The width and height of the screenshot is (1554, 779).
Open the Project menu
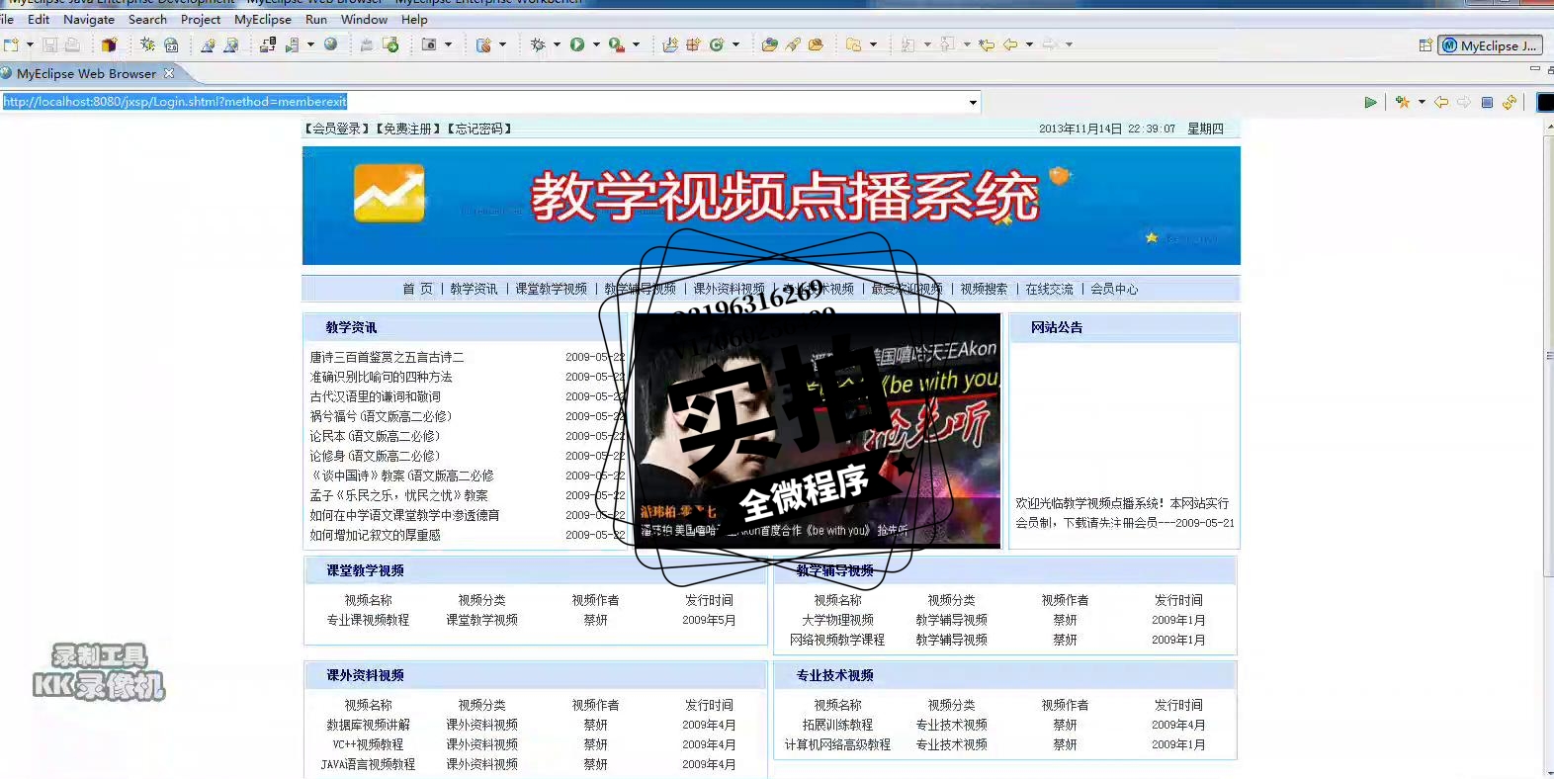[x=201, y=19]
